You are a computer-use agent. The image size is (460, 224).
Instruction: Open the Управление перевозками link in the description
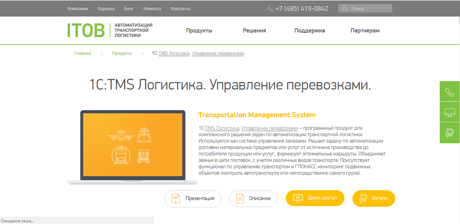[269, 128]
